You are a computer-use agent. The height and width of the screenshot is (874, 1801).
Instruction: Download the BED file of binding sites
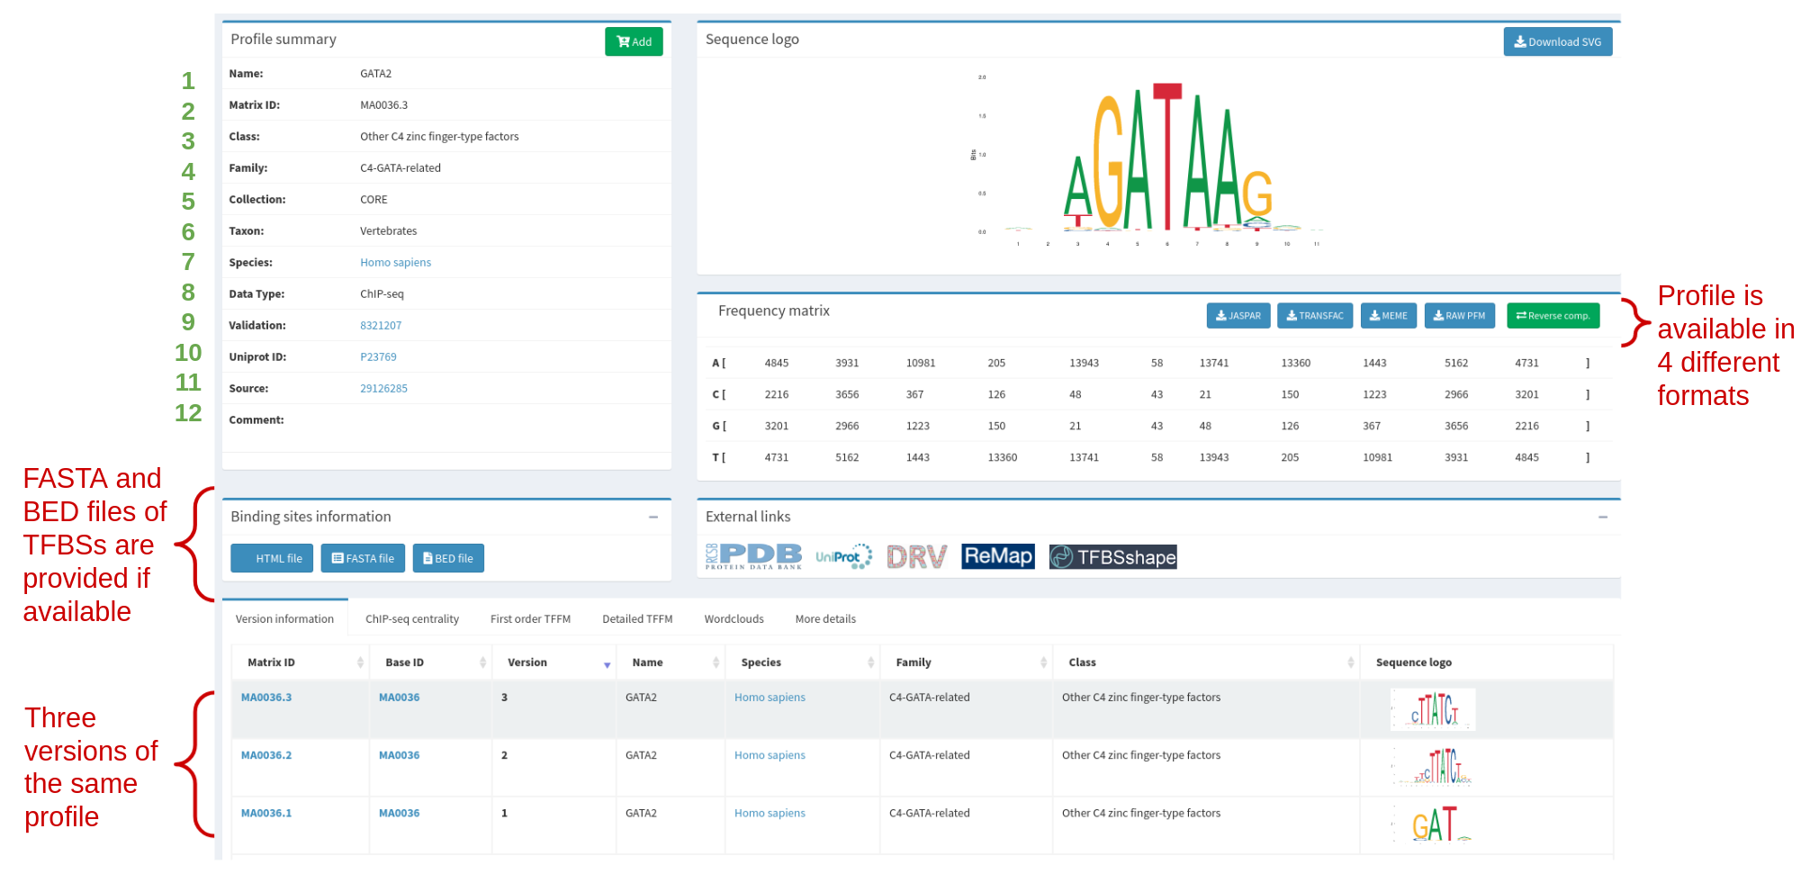[448, 559]
